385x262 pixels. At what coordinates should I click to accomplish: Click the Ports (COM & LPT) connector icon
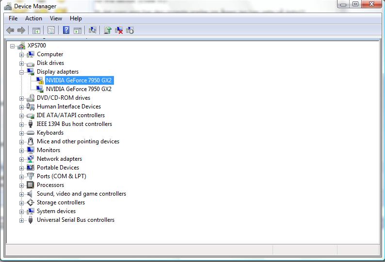(31, 176)
